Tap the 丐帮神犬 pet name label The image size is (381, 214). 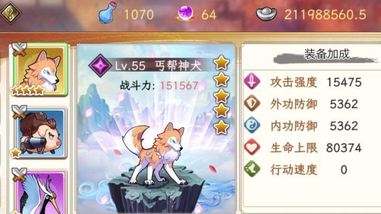[x=178, y=66]
